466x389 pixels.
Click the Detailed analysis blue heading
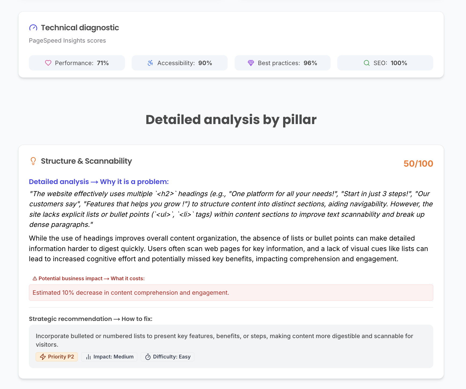[99, 182]
